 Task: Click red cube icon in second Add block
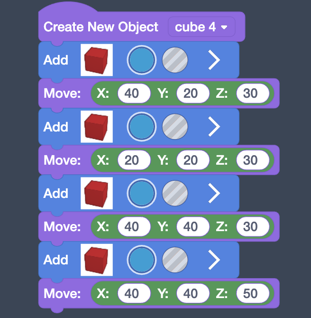coord(97,127)
